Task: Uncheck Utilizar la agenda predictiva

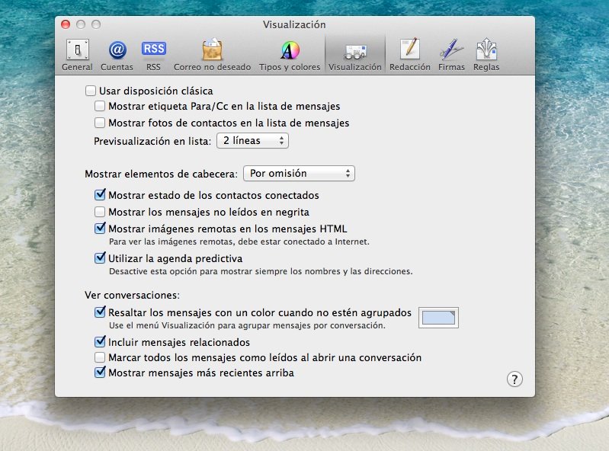Action: pyautogui.click(x=100, y=258)
